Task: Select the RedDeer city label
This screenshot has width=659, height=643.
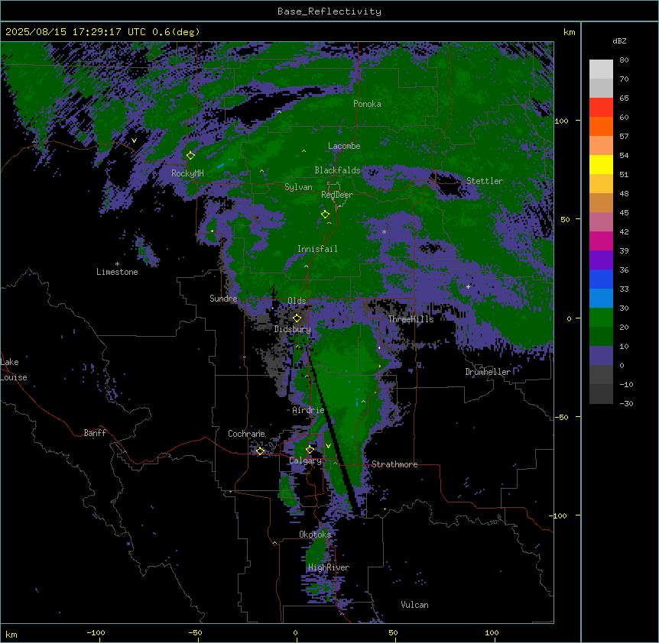Action: pyautogui.click(x=337, y=195)
